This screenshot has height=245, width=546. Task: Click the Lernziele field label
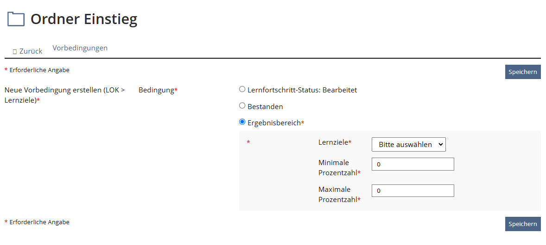click(x=334, y=142)
